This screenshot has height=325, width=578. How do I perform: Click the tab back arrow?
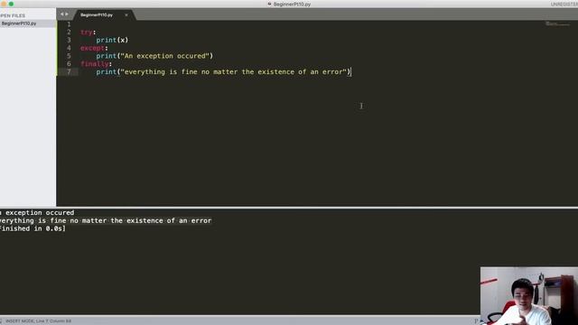tap(62, 14)
